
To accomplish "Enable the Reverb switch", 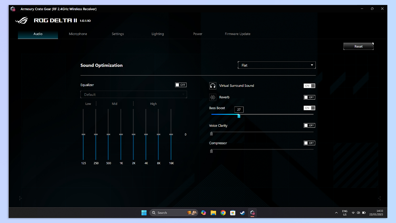I will pos(309,97).
